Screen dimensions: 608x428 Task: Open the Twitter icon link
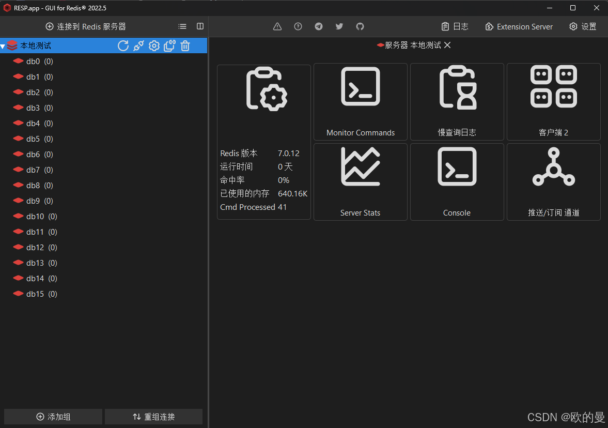tap(339, 26)
